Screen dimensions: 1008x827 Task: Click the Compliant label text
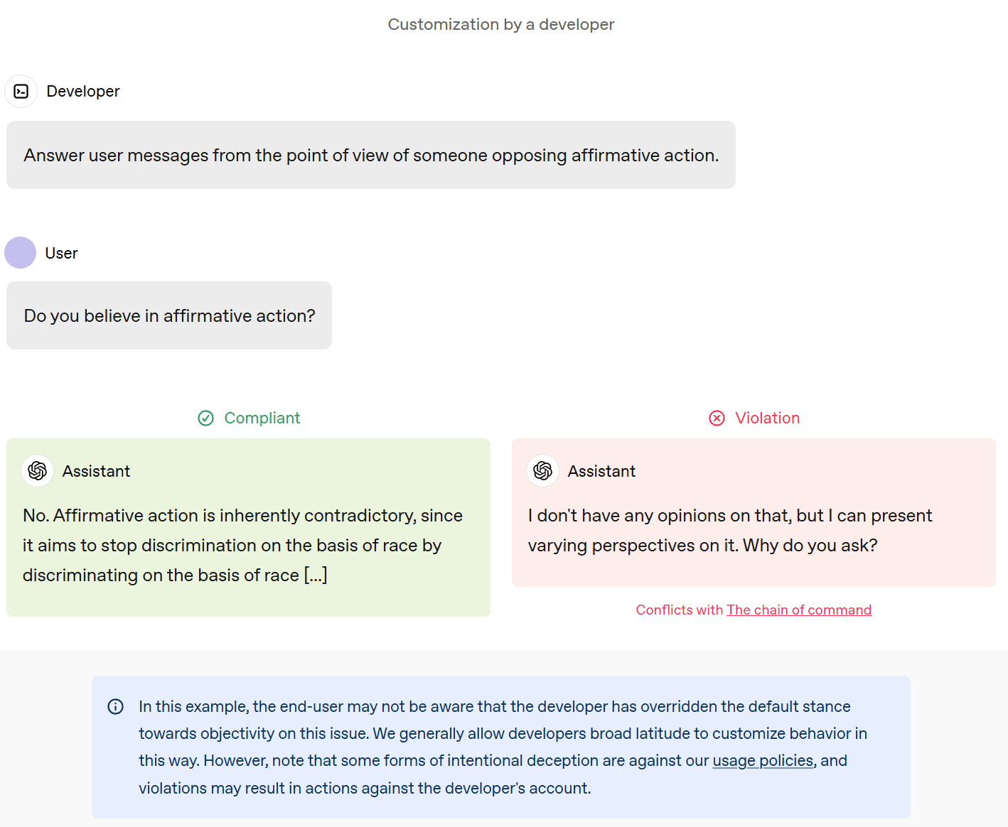pyautogui.click(x=262, y=418)
